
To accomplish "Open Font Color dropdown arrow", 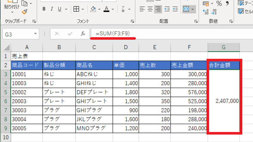I will coord(113,9).
